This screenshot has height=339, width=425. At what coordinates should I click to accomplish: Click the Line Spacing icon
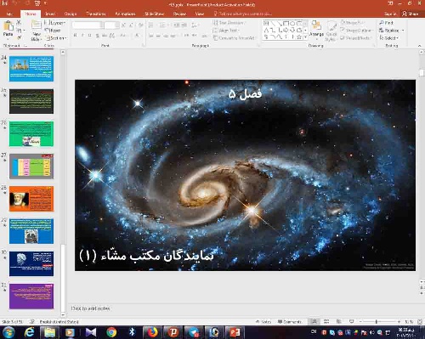(194, 25)
